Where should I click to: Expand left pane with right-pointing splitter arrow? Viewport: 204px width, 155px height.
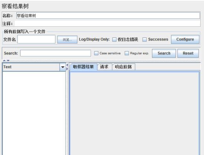(67, 69)
